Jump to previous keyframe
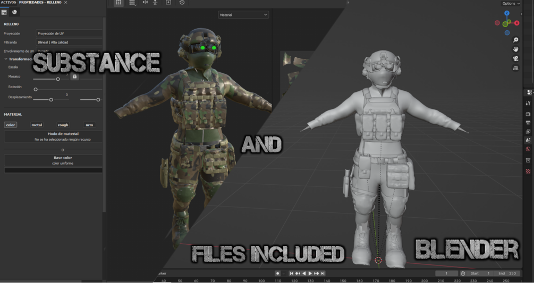 pyautogui.click(x=298, y=273)
